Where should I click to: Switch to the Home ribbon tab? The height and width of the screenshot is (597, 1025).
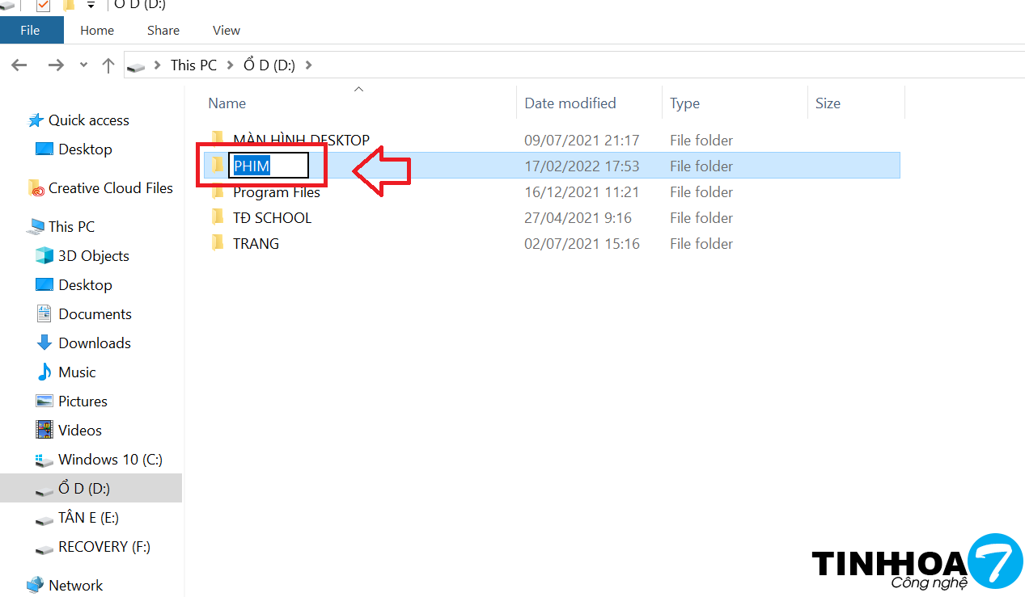point(97,30)
